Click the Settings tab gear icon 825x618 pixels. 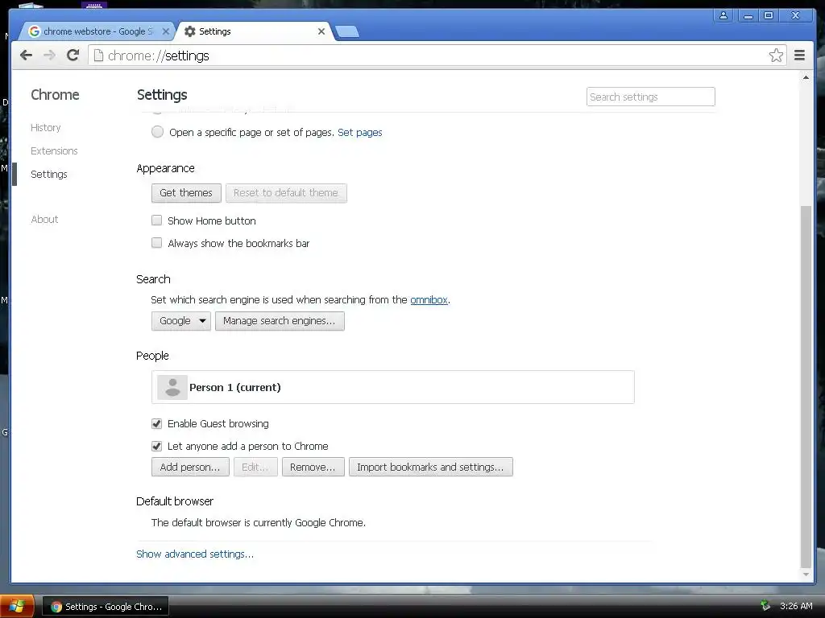coord(190,31)
